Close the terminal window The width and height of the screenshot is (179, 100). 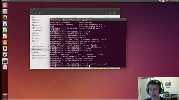pos(52,20)
